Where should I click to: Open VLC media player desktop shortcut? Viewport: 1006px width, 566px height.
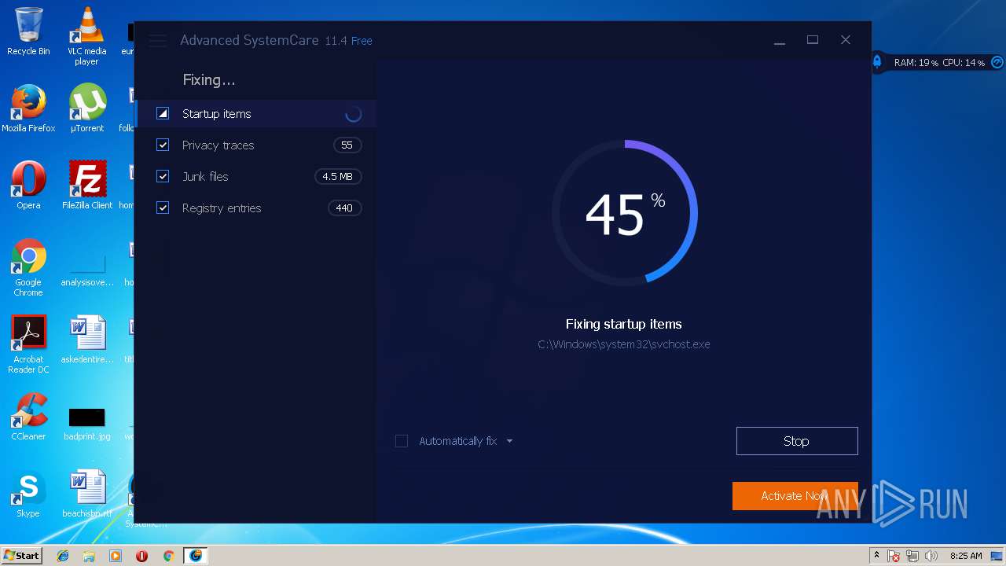[86, 36]
